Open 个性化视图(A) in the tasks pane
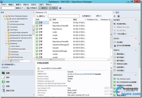Image resolution: width=142 pixels, height=98 pixels. pos(120,34)
